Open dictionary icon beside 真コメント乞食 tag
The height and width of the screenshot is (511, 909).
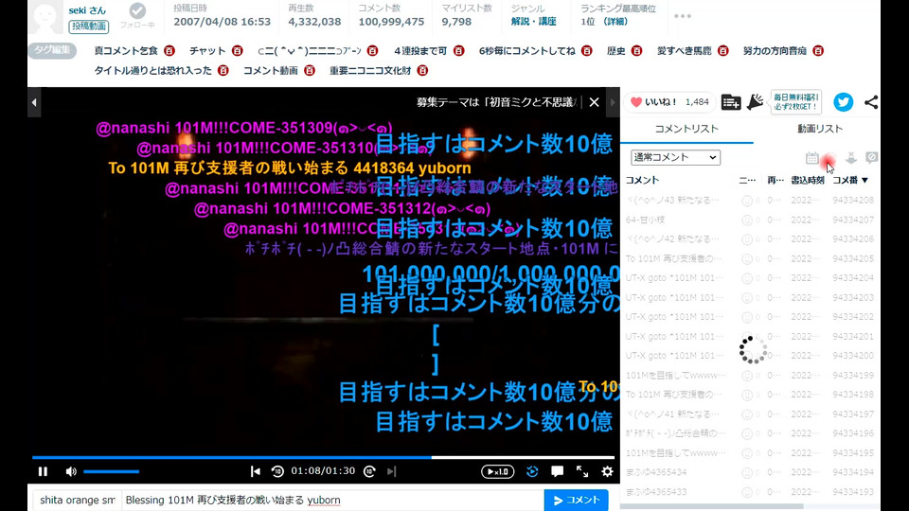coord(169,51)
